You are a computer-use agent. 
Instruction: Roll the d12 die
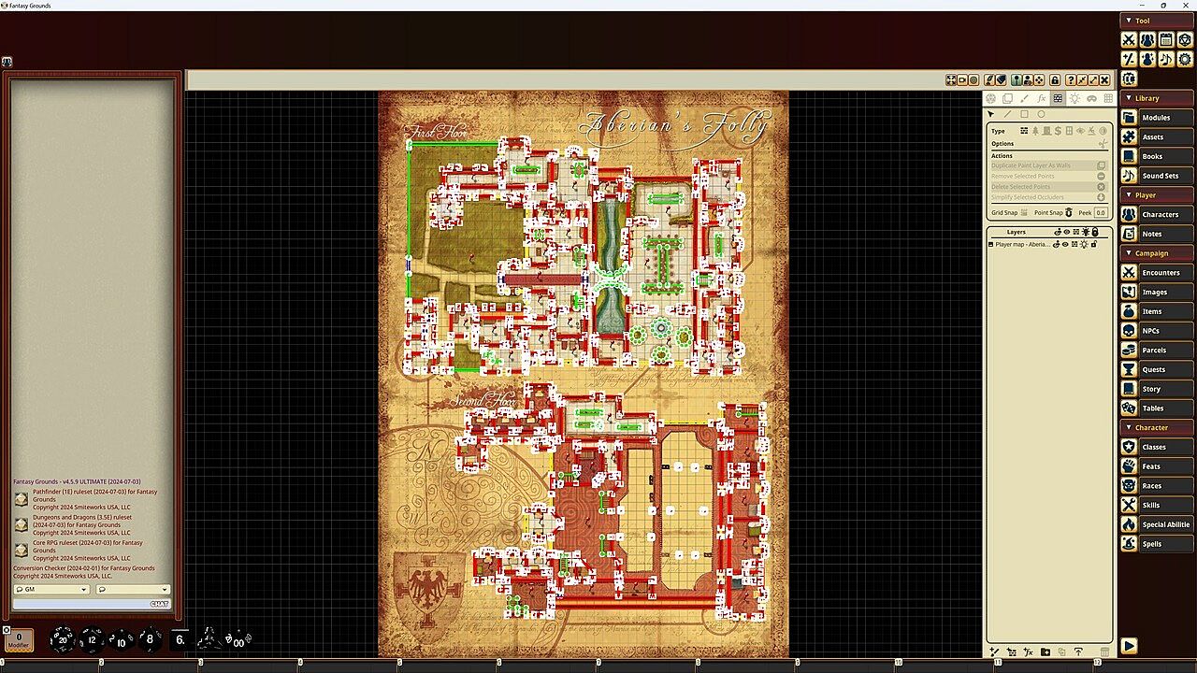(92, 639)
